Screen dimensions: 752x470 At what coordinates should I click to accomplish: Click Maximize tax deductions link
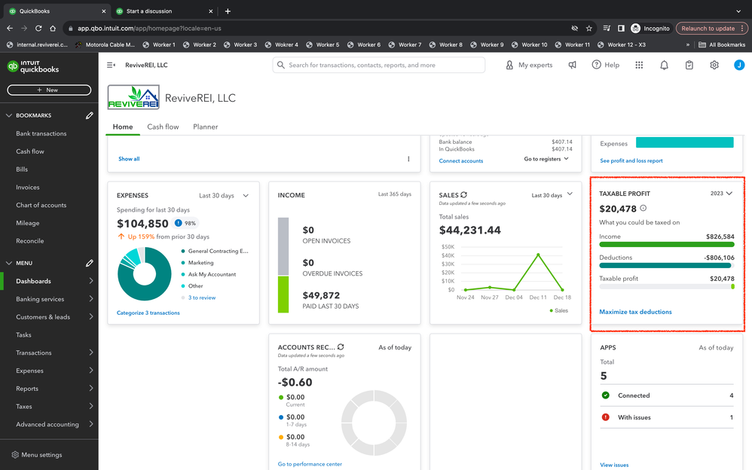(635, 312)
